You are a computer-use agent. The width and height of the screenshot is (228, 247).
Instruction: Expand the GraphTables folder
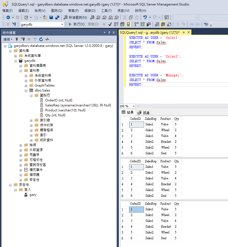[26, 86]
